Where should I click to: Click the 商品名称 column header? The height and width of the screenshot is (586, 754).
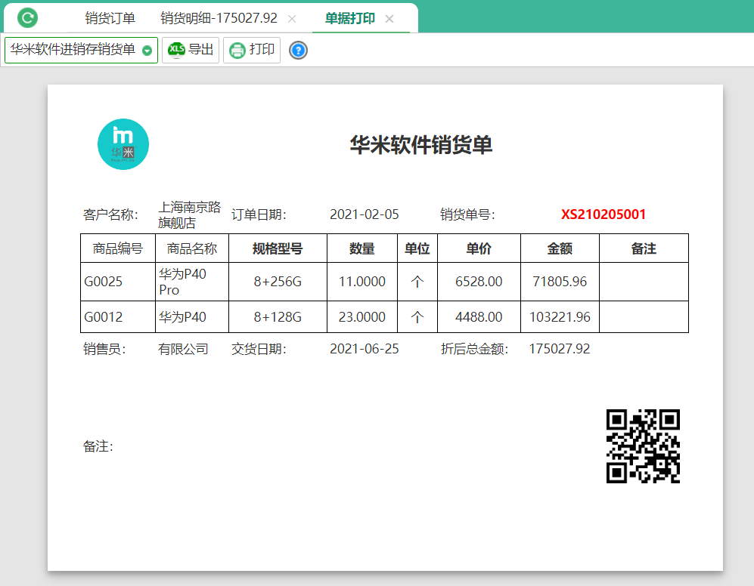point(192,248)
